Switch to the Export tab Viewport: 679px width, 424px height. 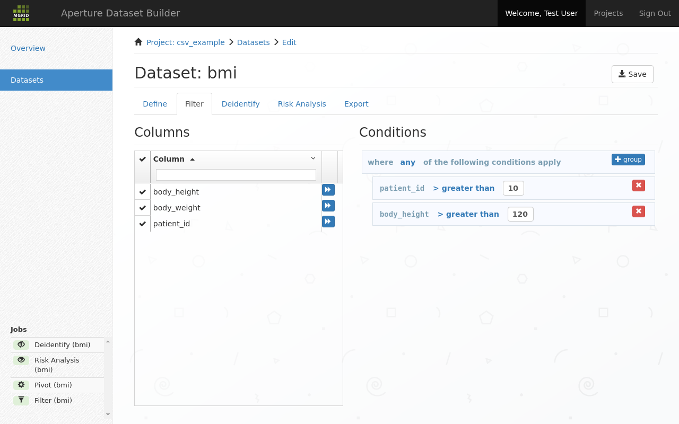[356, 104]
